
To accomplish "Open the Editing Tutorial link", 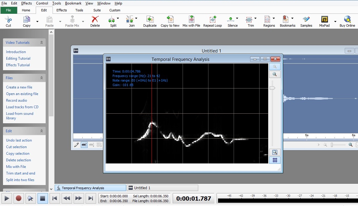I will (18, 58).
